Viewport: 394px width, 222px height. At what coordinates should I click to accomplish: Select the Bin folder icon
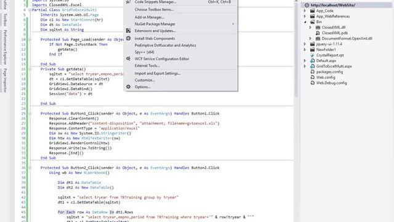312,22
